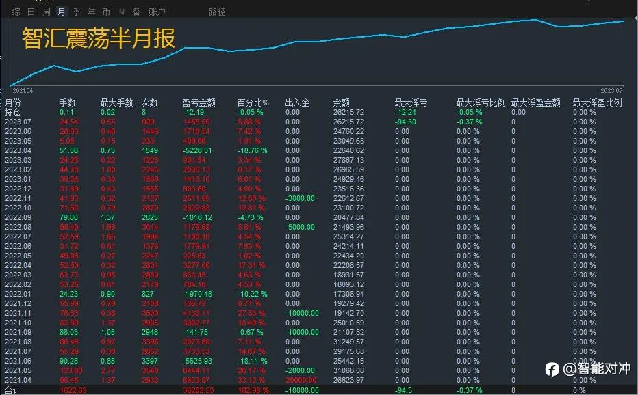638x395 pixels.
Task: Click the 182.98 % total percentage
Action: pyautogui.click(x=253, y=390)
